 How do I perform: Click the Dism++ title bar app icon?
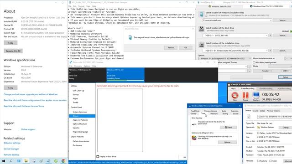[x=71, y=62]
